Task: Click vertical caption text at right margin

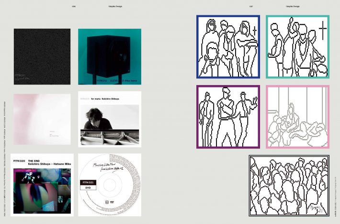Action: point(335,196)
